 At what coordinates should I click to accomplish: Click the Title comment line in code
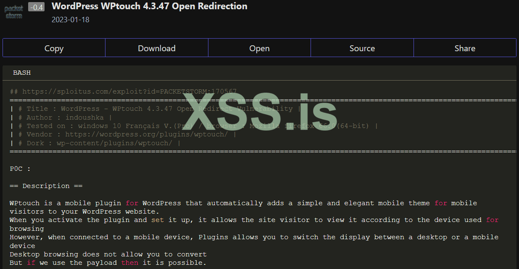155,109
